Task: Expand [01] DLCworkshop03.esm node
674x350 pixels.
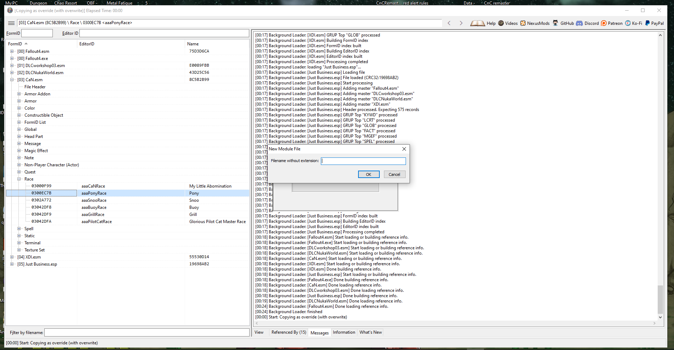Action: [12, 66]
